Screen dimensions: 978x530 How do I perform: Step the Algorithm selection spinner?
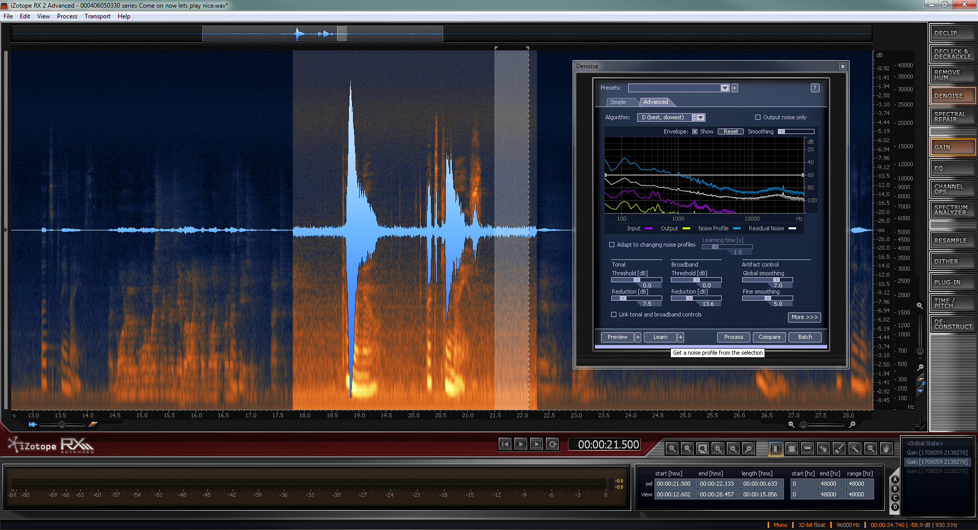coord(694,117)
